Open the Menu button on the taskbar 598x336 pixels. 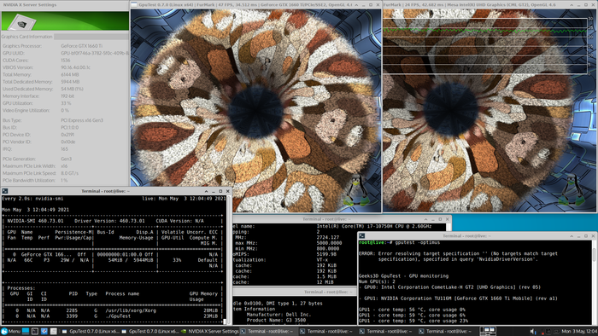10,332
